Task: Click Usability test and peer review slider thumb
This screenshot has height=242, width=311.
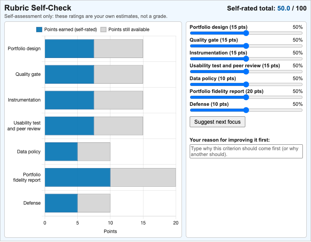Action: click(x=246, y=72)
